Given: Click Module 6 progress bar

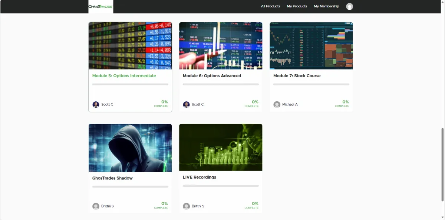Looking at the screenshot, I should (221, 84).
